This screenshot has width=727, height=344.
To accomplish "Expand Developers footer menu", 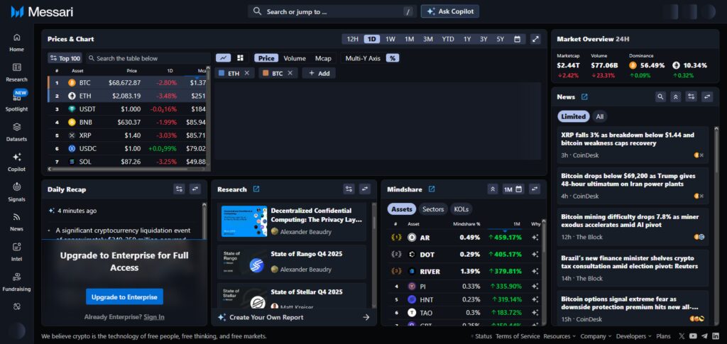I will [x=634, y=336].
